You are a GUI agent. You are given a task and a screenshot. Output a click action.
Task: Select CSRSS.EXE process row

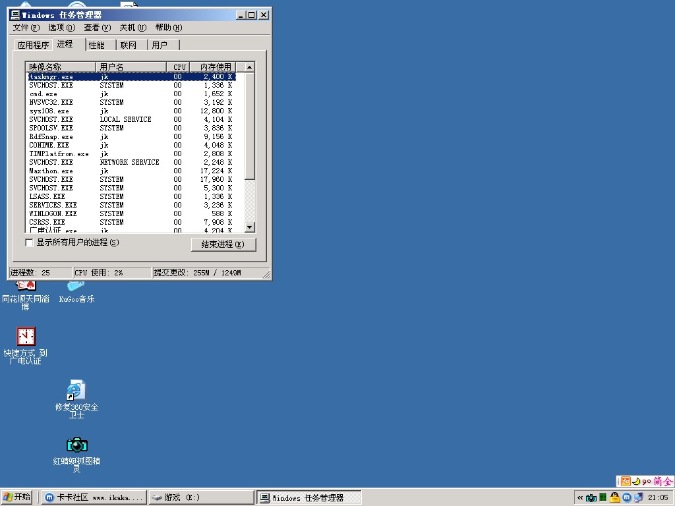pyautogui.click(x=132, y=223)
